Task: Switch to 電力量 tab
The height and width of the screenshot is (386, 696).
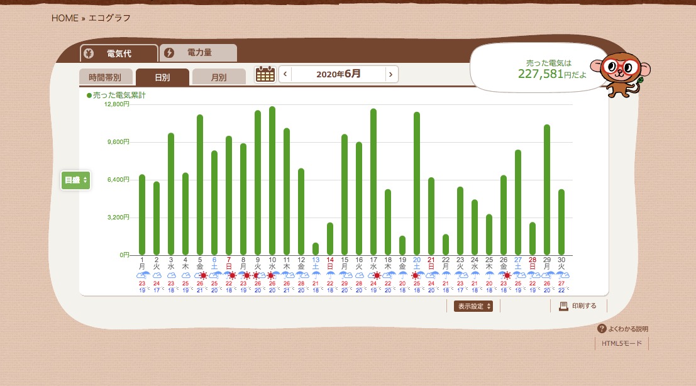Action: (x=199, y=53)
